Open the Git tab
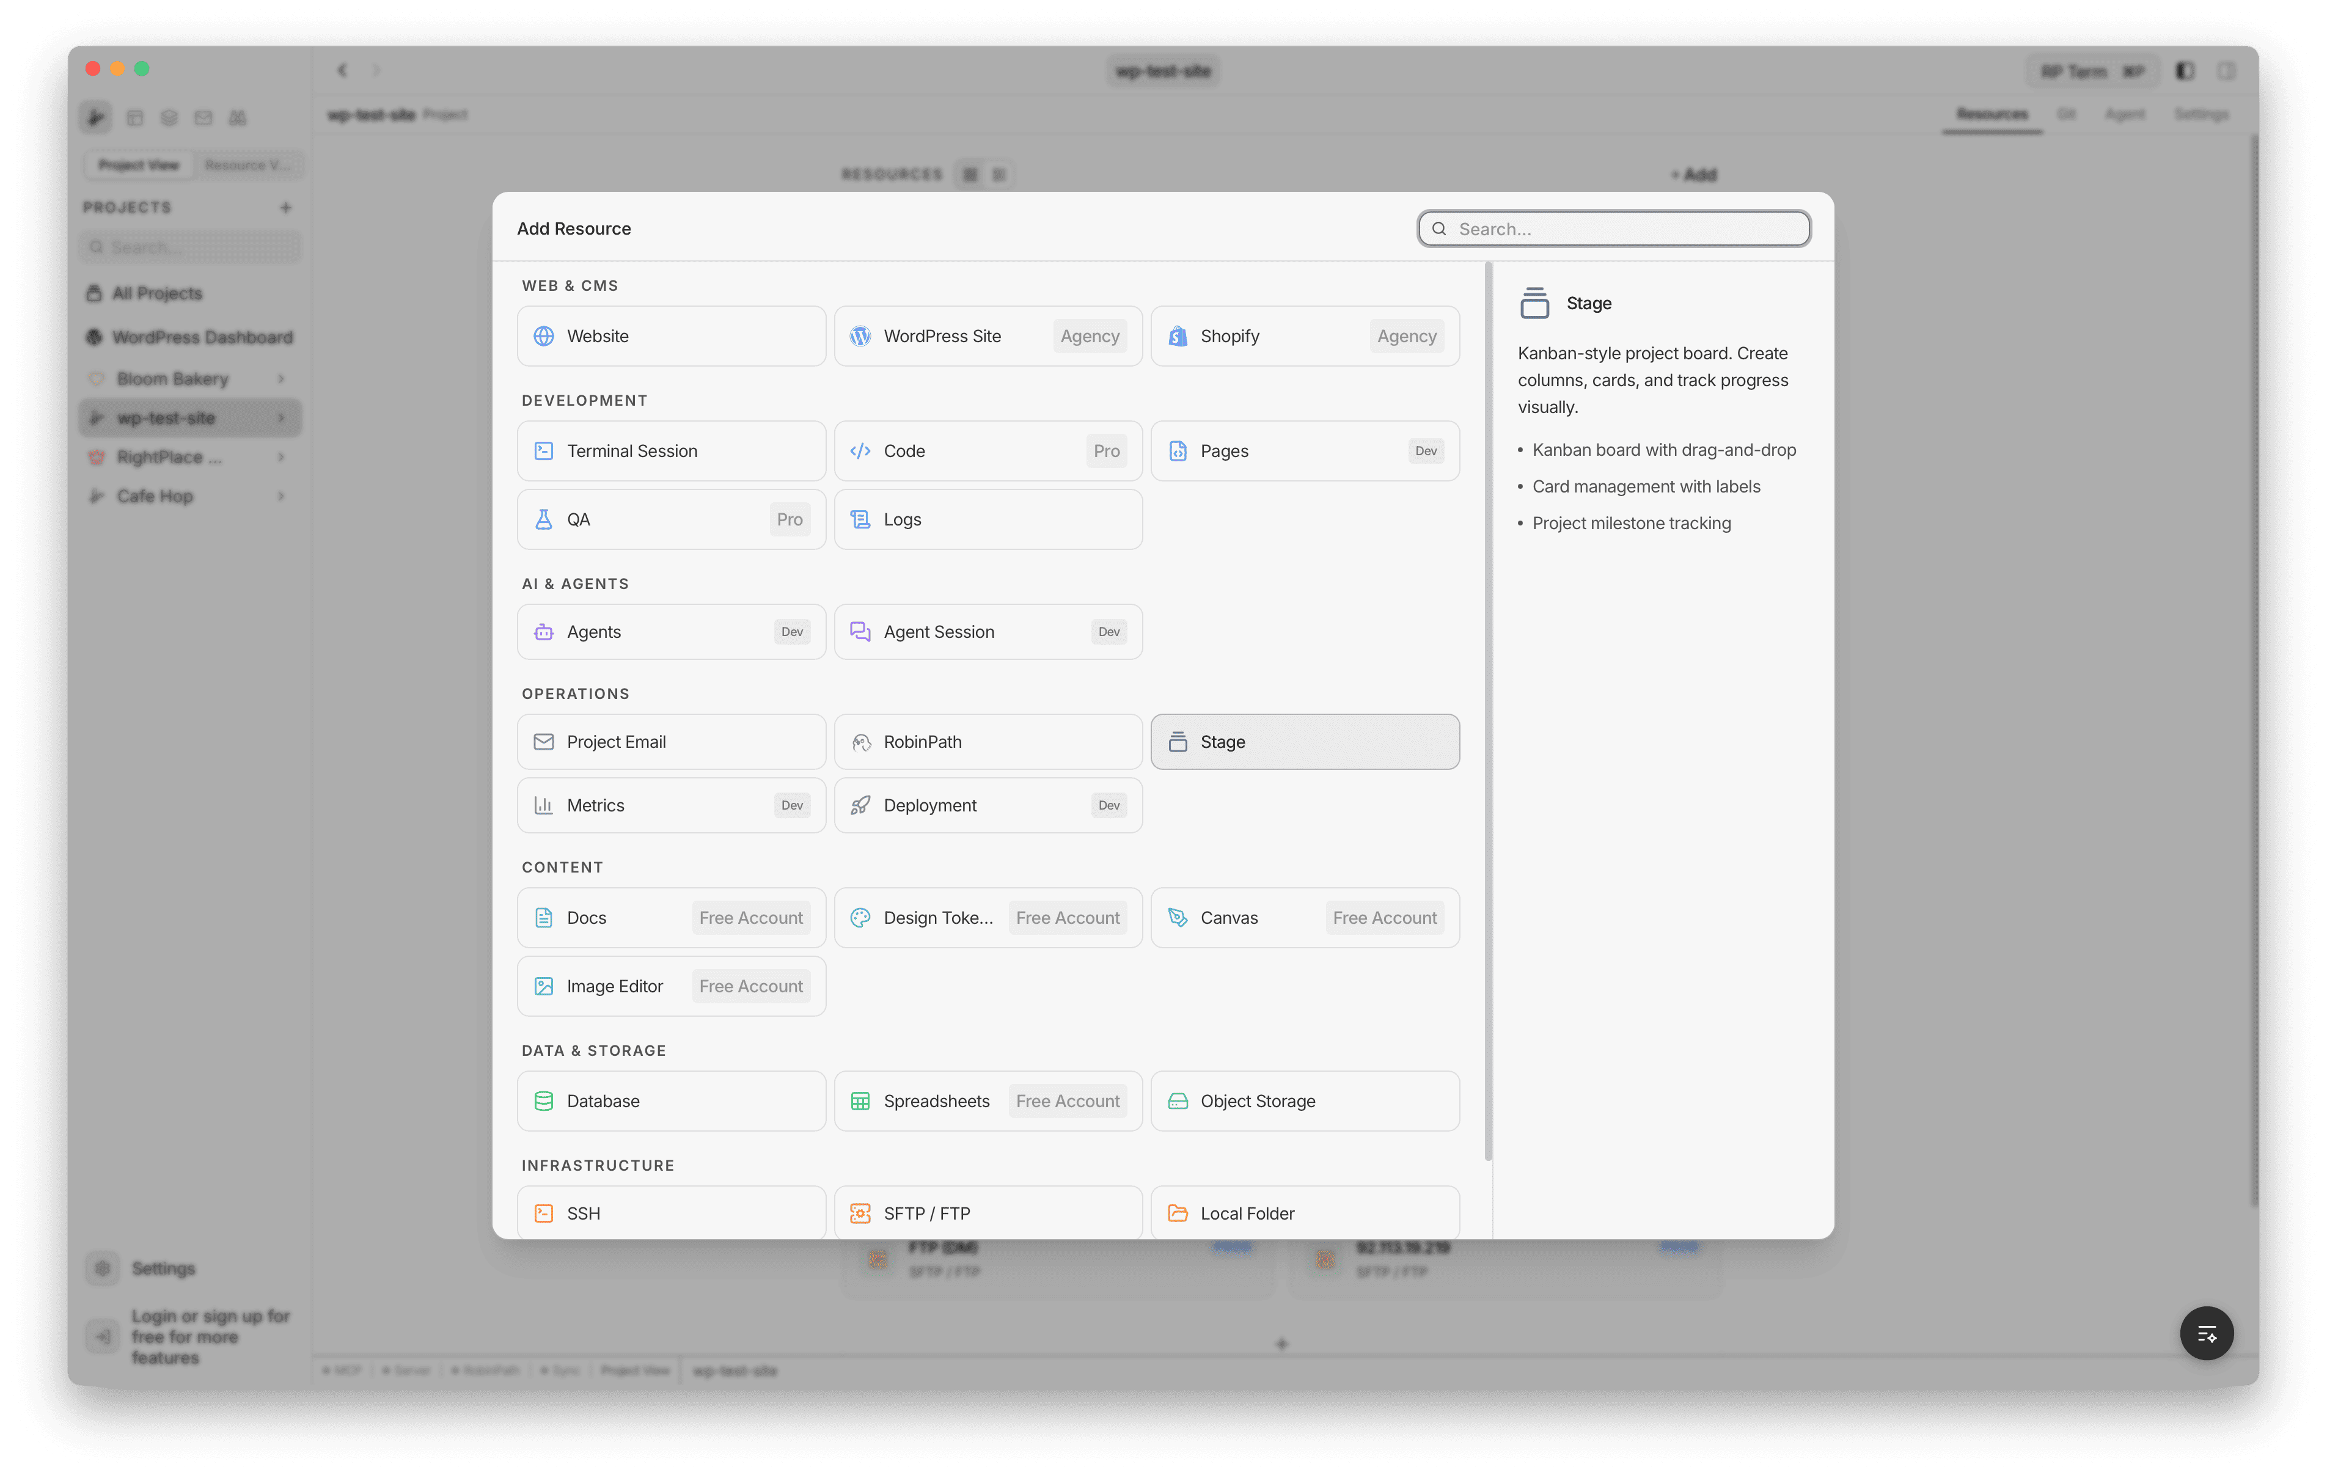2327x1475 pixels. [2068, 113]
